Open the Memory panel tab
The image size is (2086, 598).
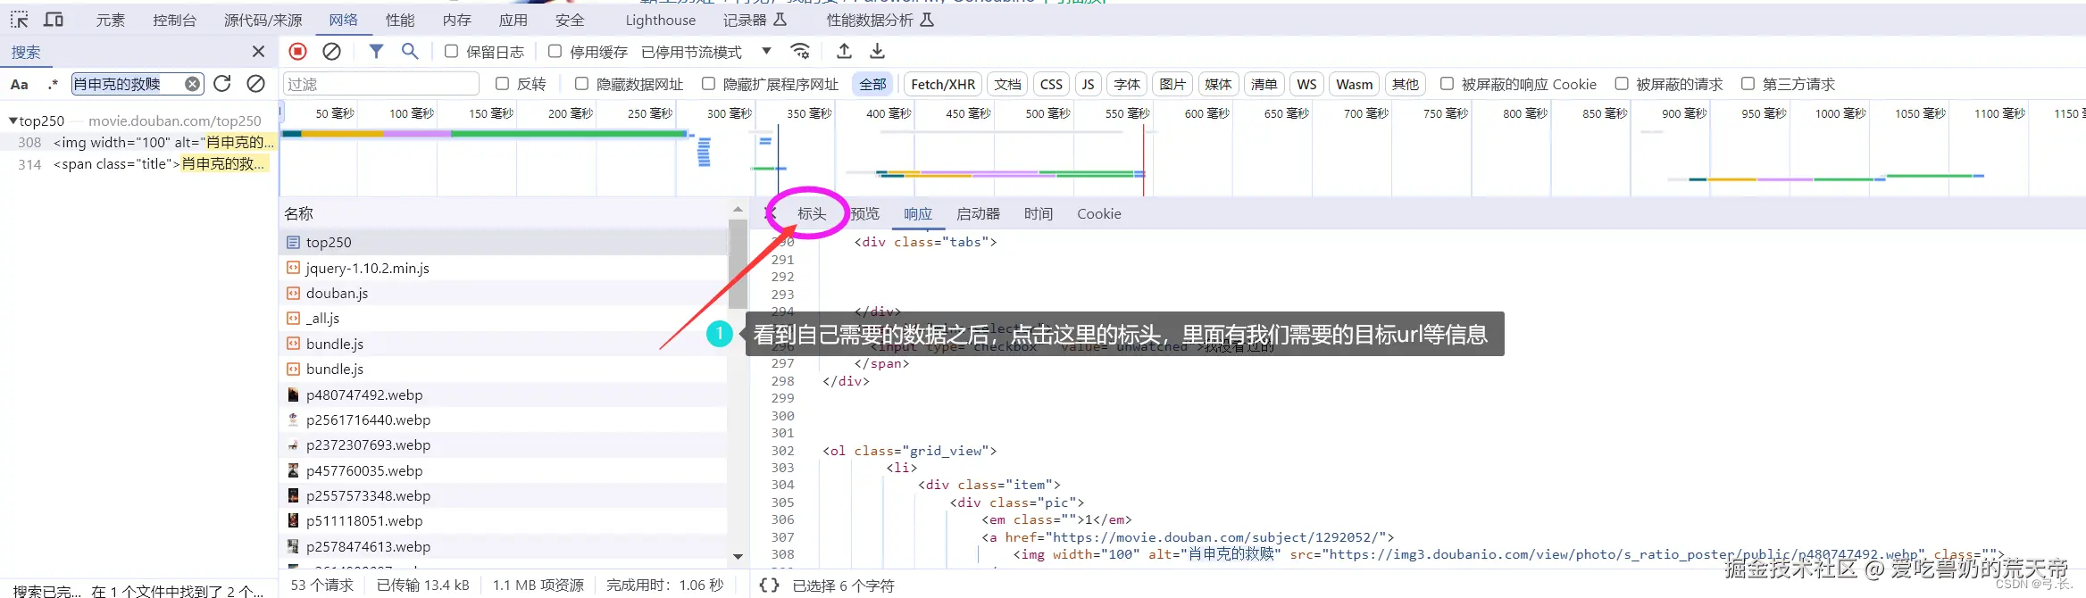tap(456, 20)
